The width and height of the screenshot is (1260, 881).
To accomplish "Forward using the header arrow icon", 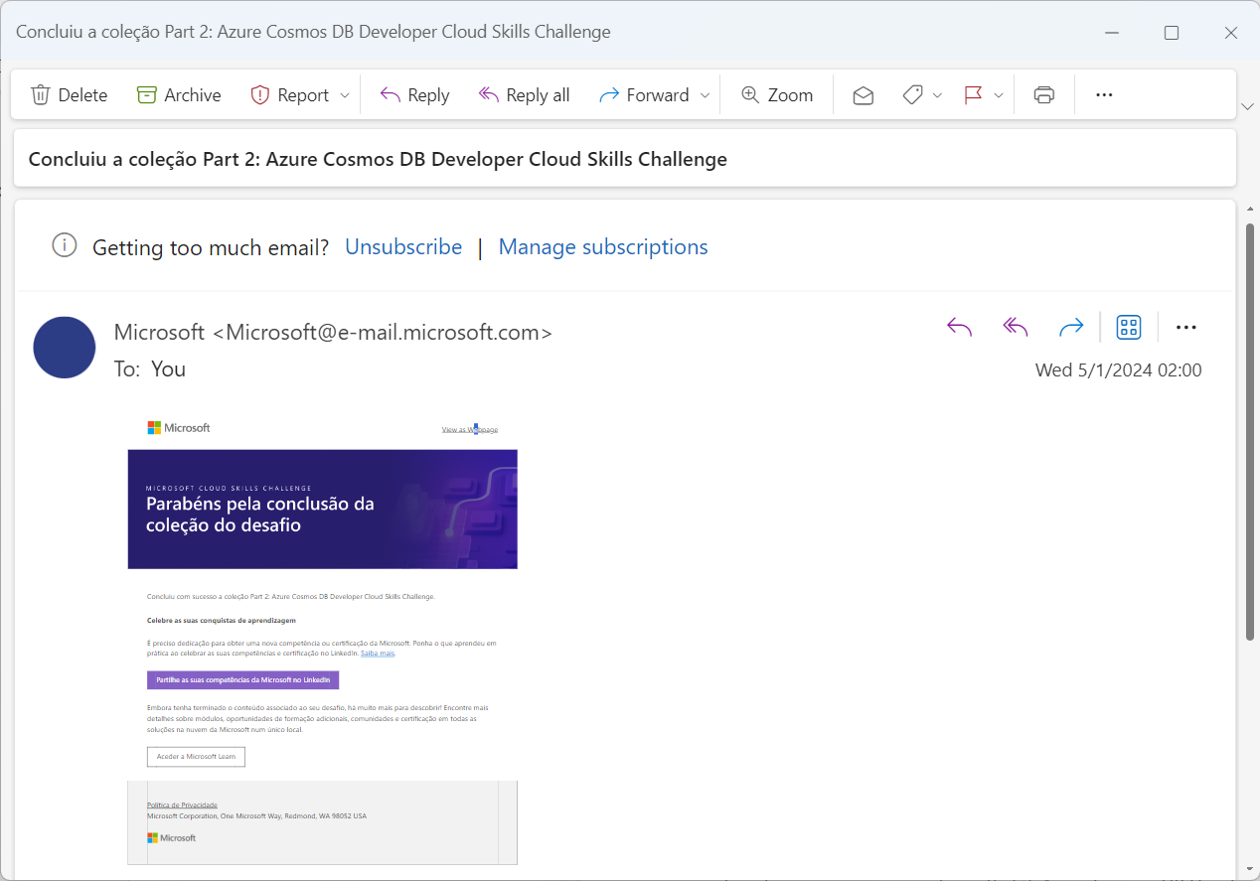I will click(x=1070, y=327).
